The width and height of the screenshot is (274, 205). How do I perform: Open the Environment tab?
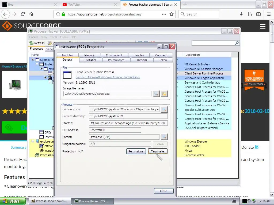coord(114,55)
